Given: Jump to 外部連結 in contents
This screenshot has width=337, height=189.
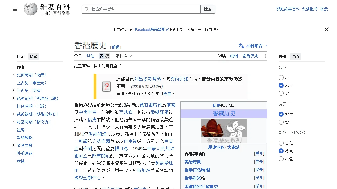Looking at the screenshot, I should click(25, 153).
